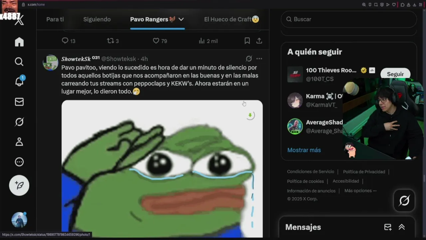Open Notifications via the bell icon

click(x=19, y=82)
